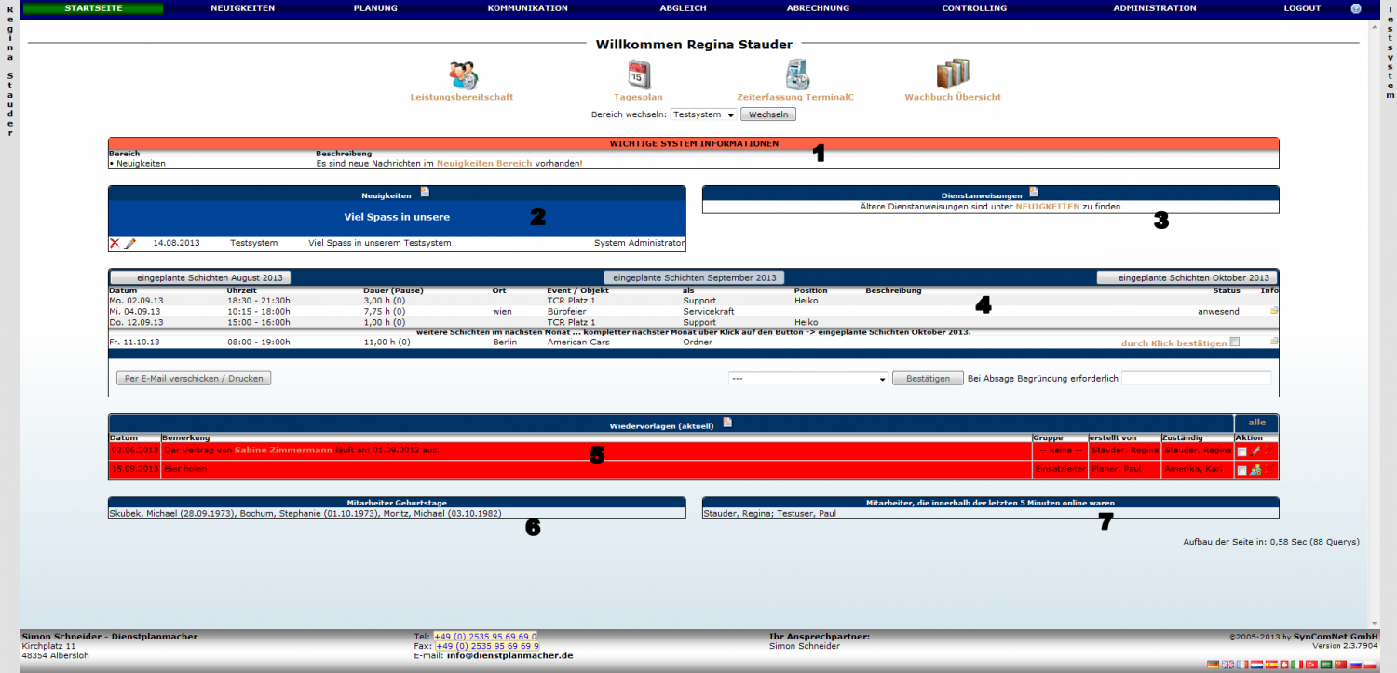Go to the STARTSEITE menu
Image resolution: width=1397 pixels, height=673 pixels.
click(x=93, y=8)
